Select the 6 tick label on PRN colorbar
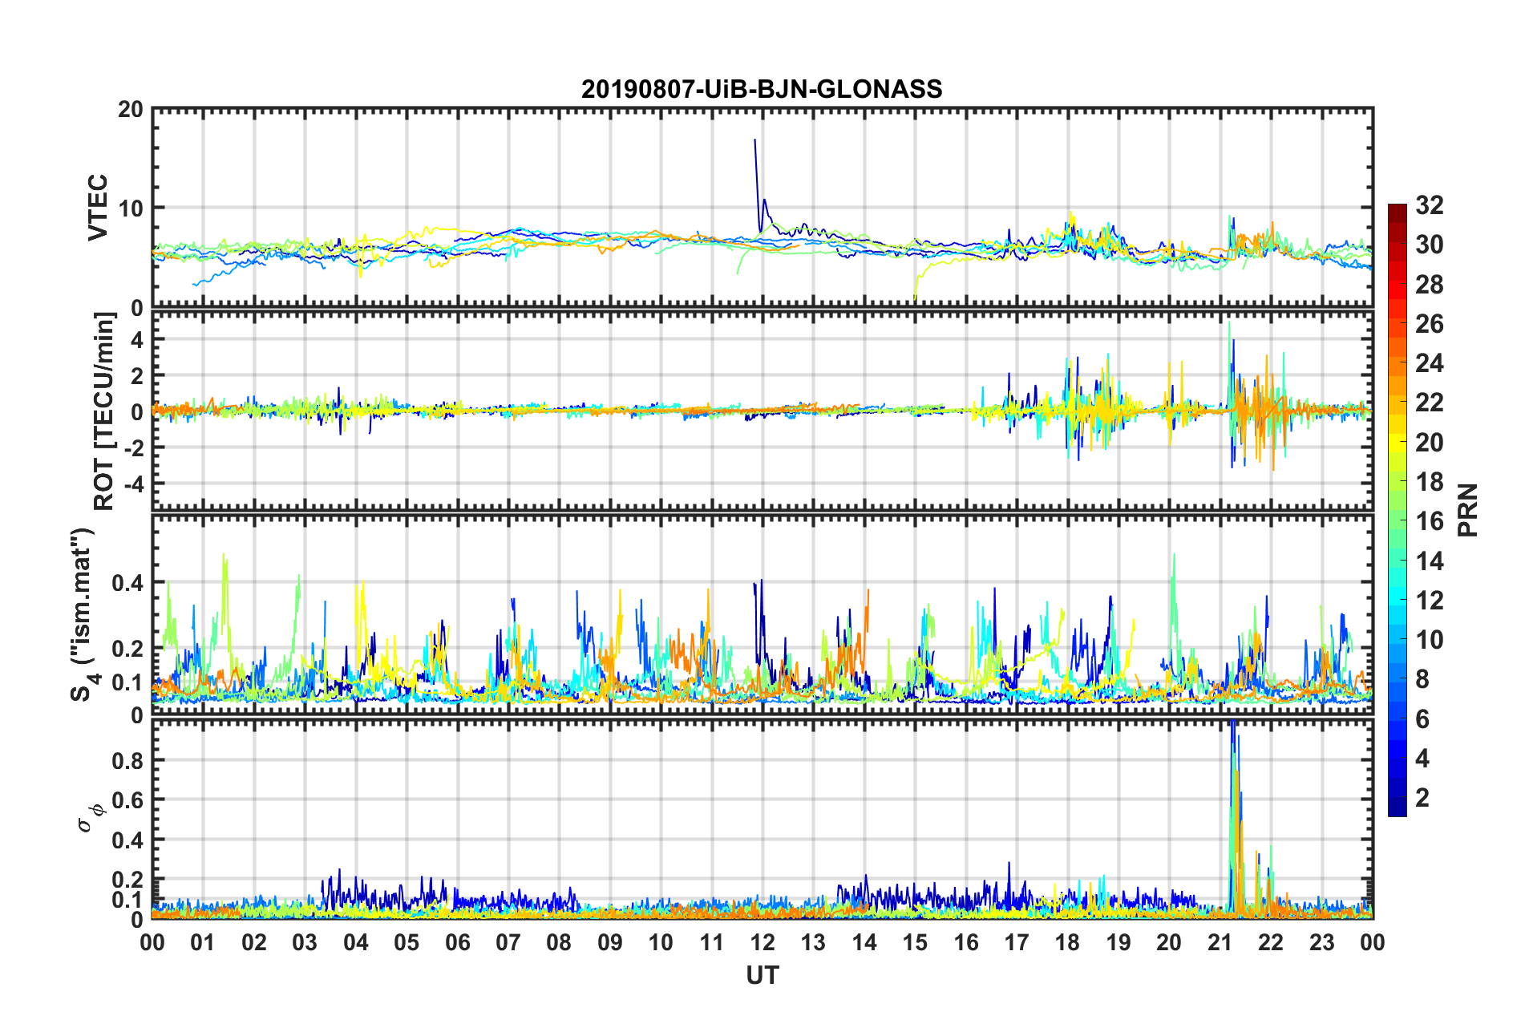This screenshot has height=1020, width=1525. (x=1422, y=719)
